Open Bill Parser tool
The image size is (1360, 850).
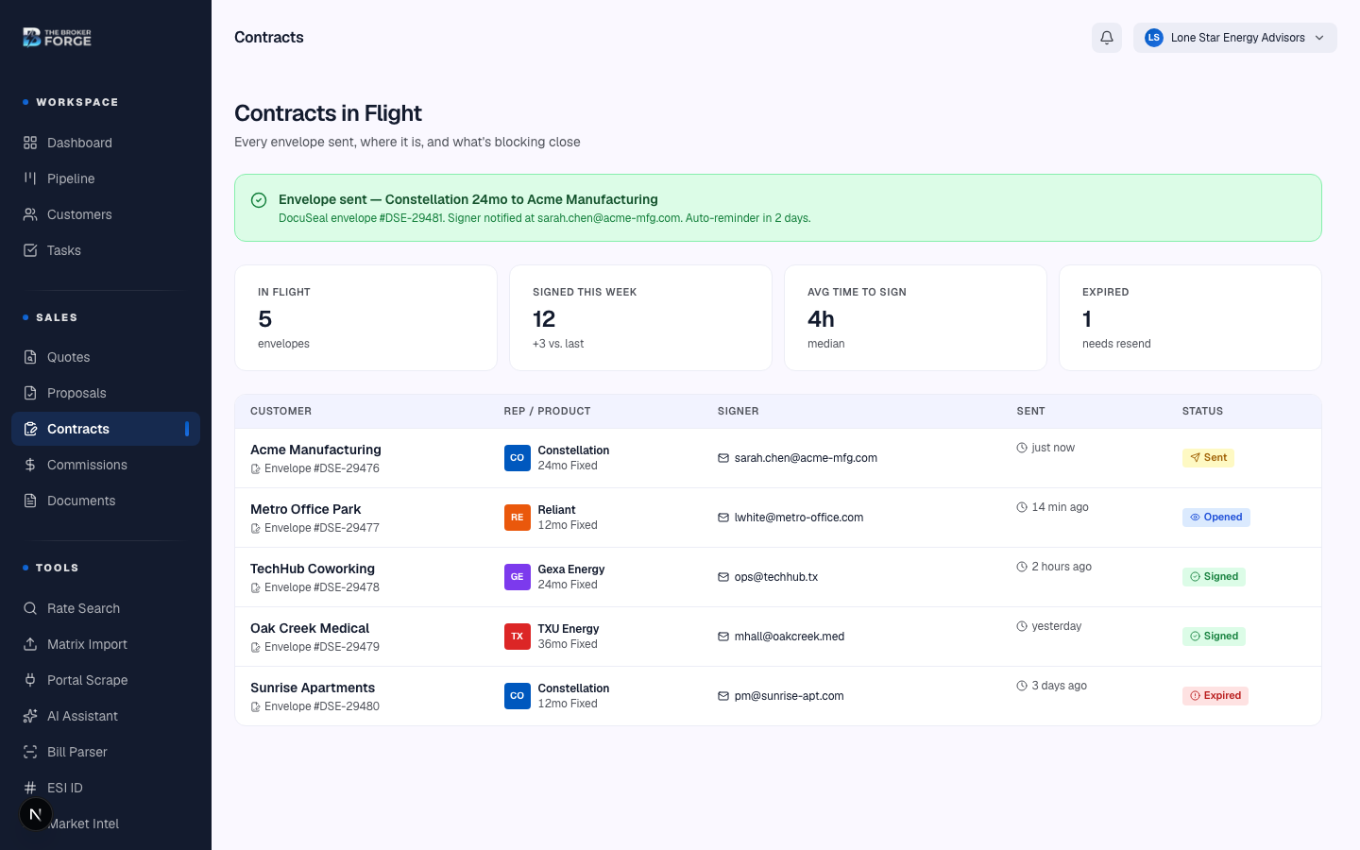(106, 752)
